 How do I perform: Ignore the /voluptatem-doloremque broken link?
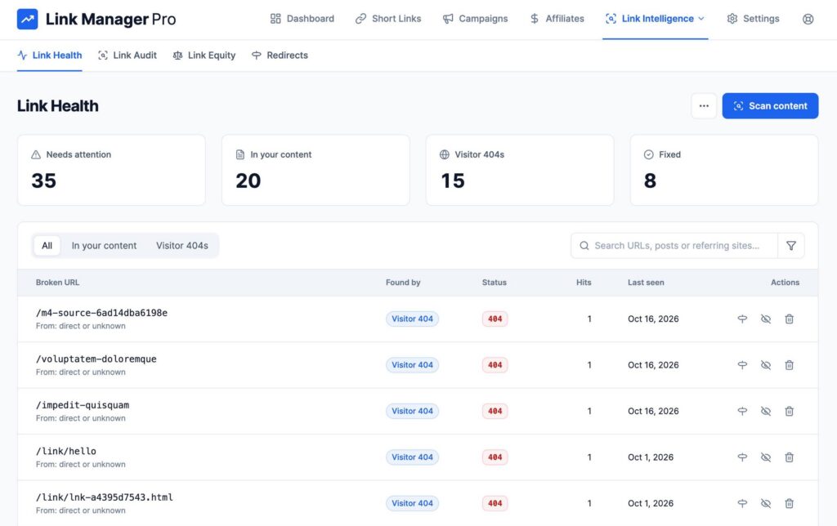tap(765, 365)
